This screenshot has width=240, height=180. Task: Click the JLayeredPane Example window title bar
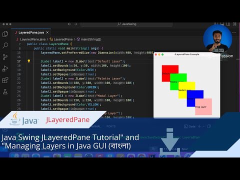tap(187, 54)
